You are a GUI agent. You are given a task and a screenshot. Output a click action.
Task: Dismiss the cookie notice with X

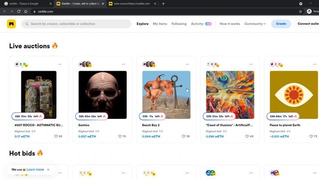[48, 170]
